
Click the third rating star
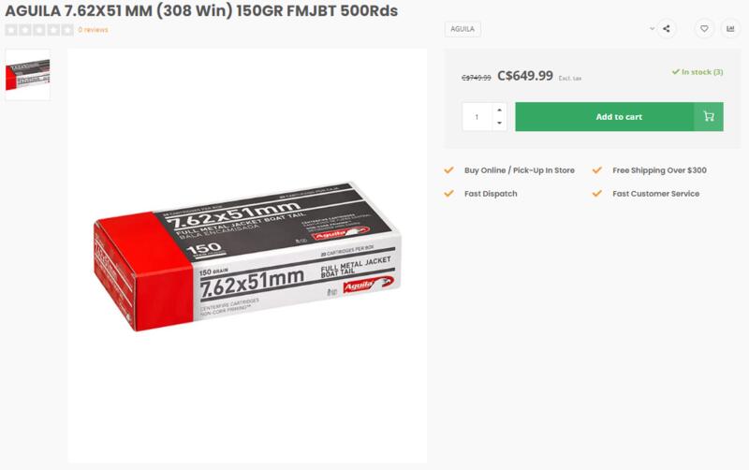click(39, 30)
